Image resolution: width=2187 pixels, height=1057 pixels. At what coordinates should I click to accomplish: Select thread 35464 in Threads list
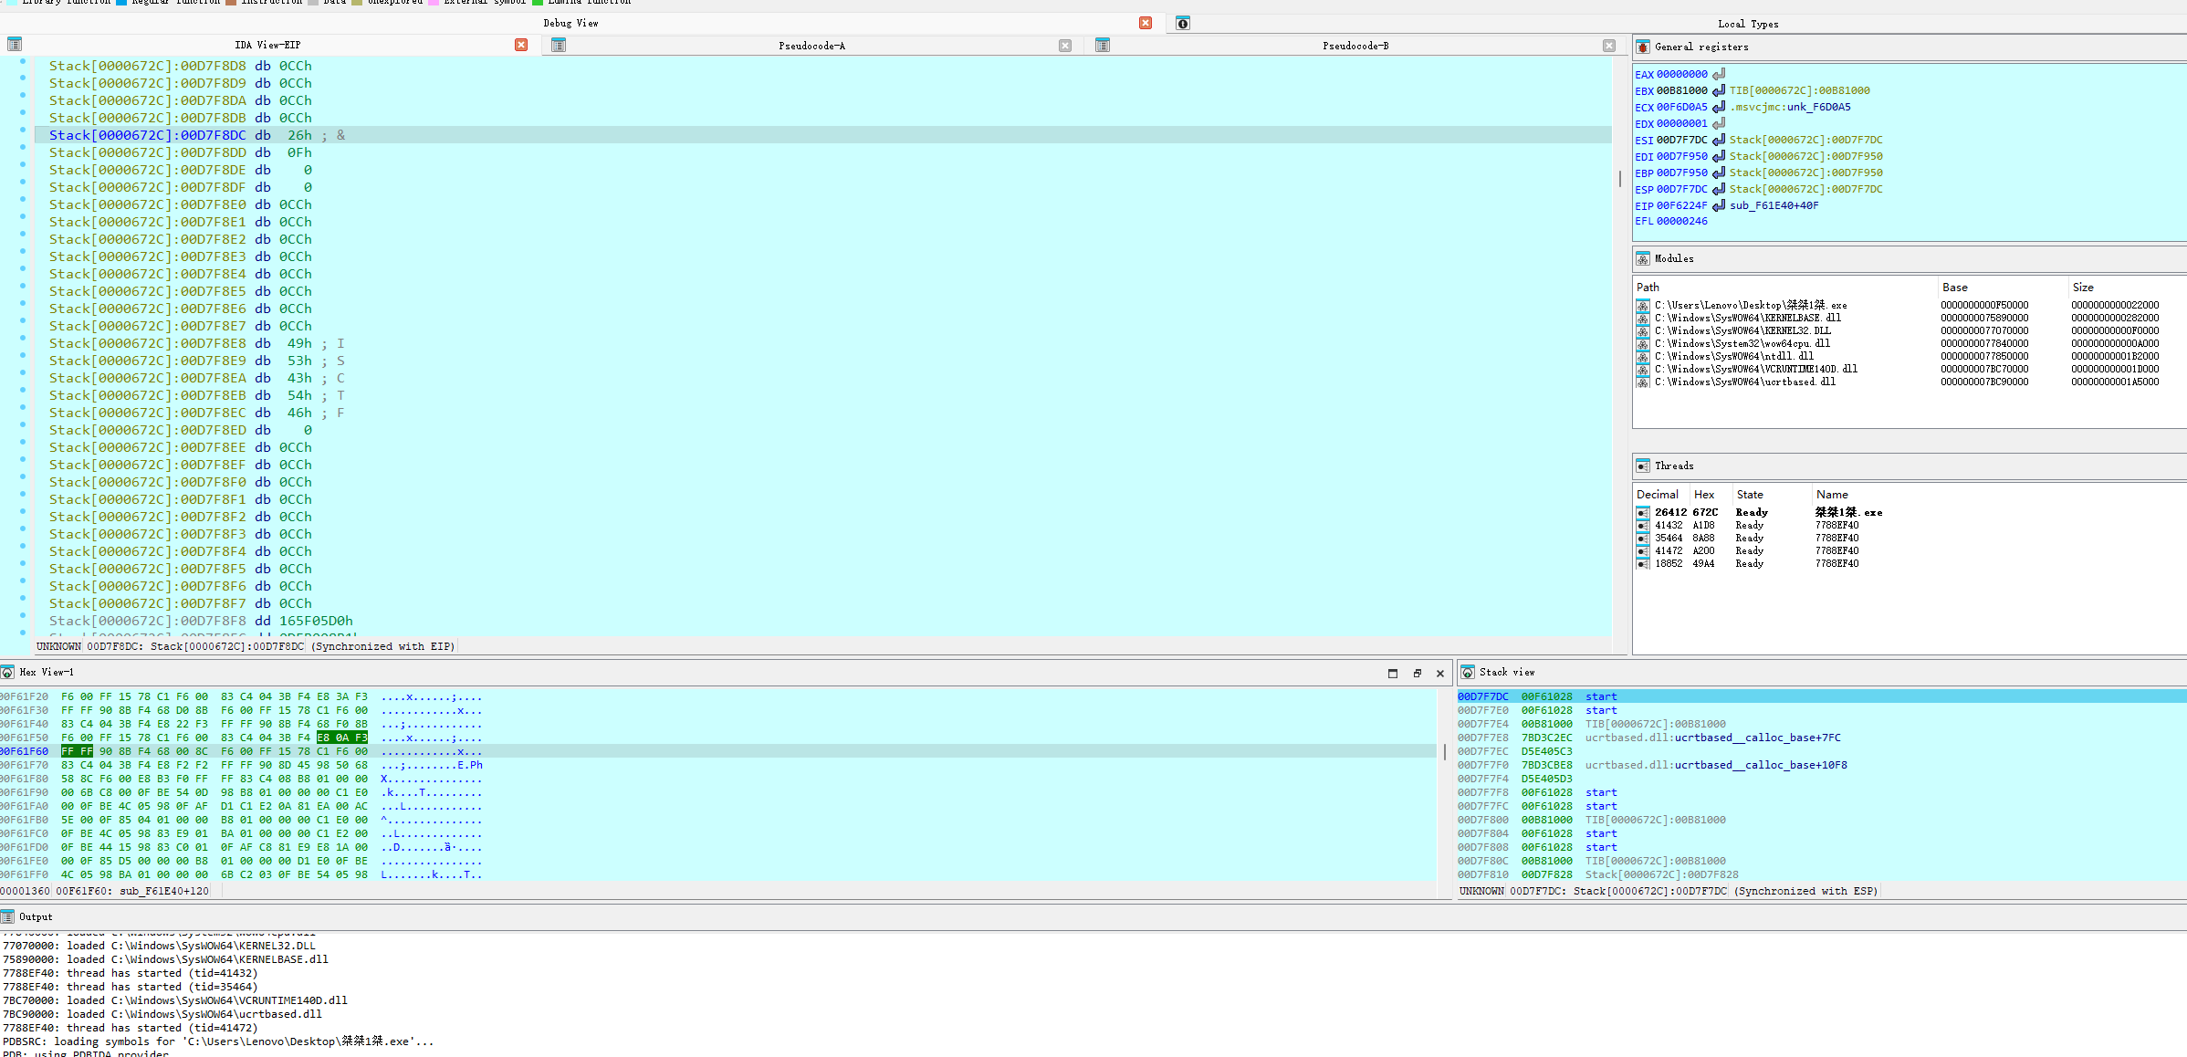click(x=1910, y=539)
